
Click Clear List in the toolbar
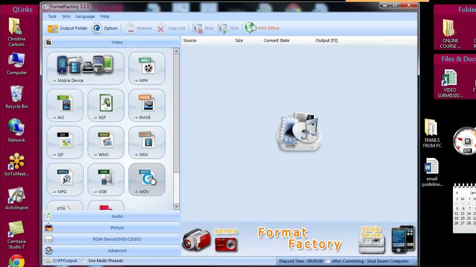pos(171,28)
